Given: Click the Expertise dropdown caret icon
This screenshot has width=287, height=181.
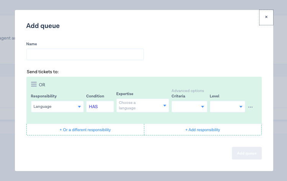Looking at the screenshot, I should (165, 105).
